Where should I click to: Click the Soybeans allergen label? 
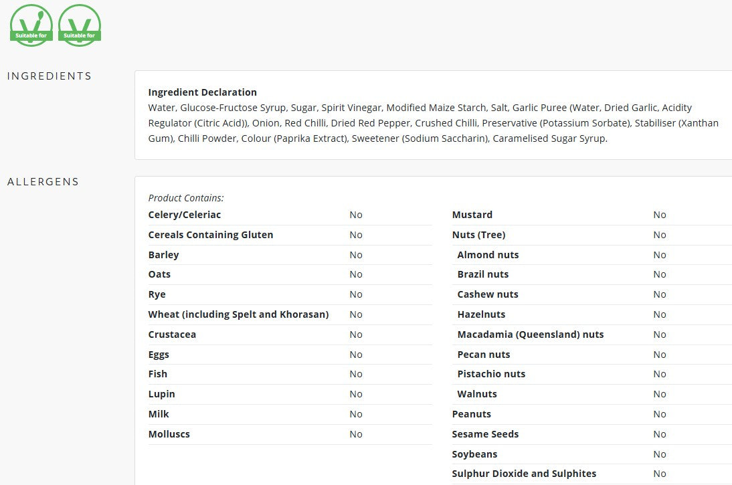click(474, 454)
